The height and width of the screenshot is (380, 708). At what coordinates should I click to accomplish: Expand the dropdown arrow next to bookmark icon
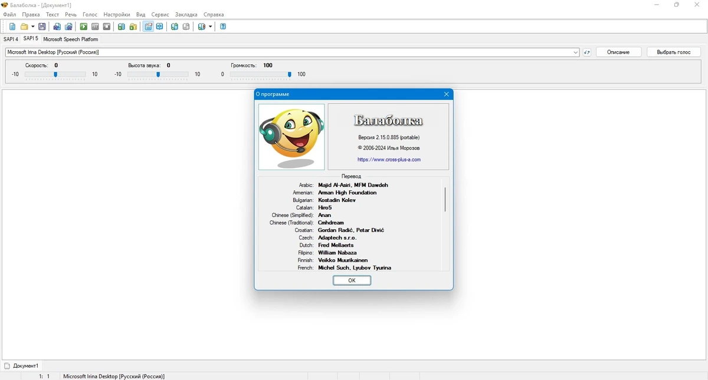210,27
